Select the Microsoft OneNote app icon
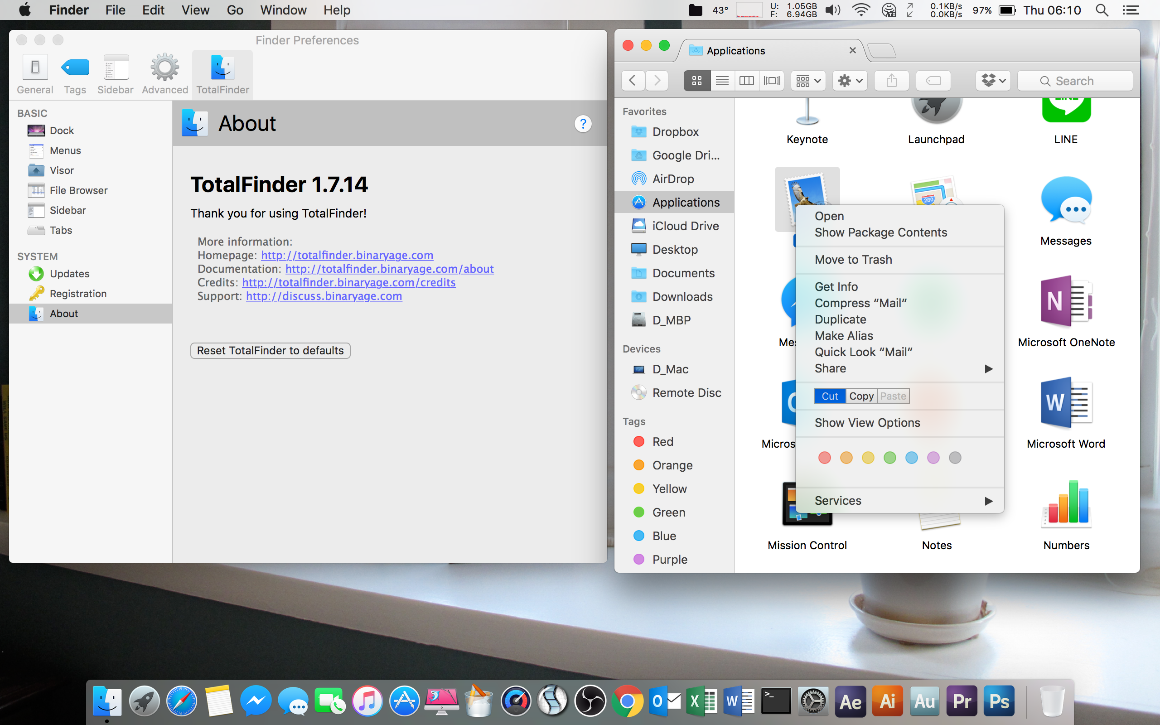 click(1066, 302)
